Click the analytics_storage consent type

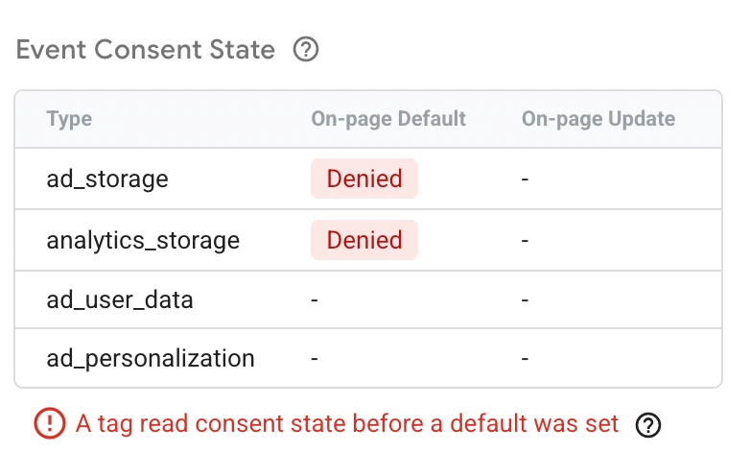click(143, 240)
